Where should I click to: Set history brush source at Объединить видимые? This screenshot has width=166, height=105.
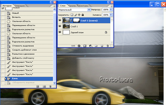pyautogui.click(x=3, y=83)
